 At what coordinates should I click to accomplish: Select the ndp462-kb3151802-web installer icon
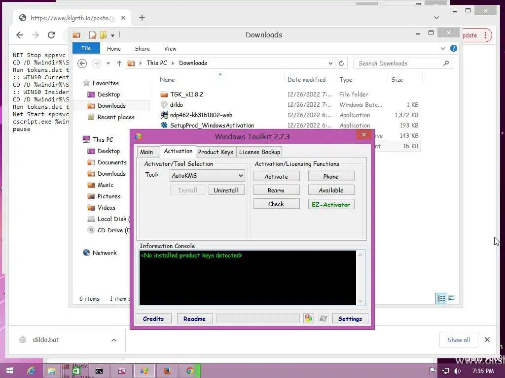(x=164, y=115)
